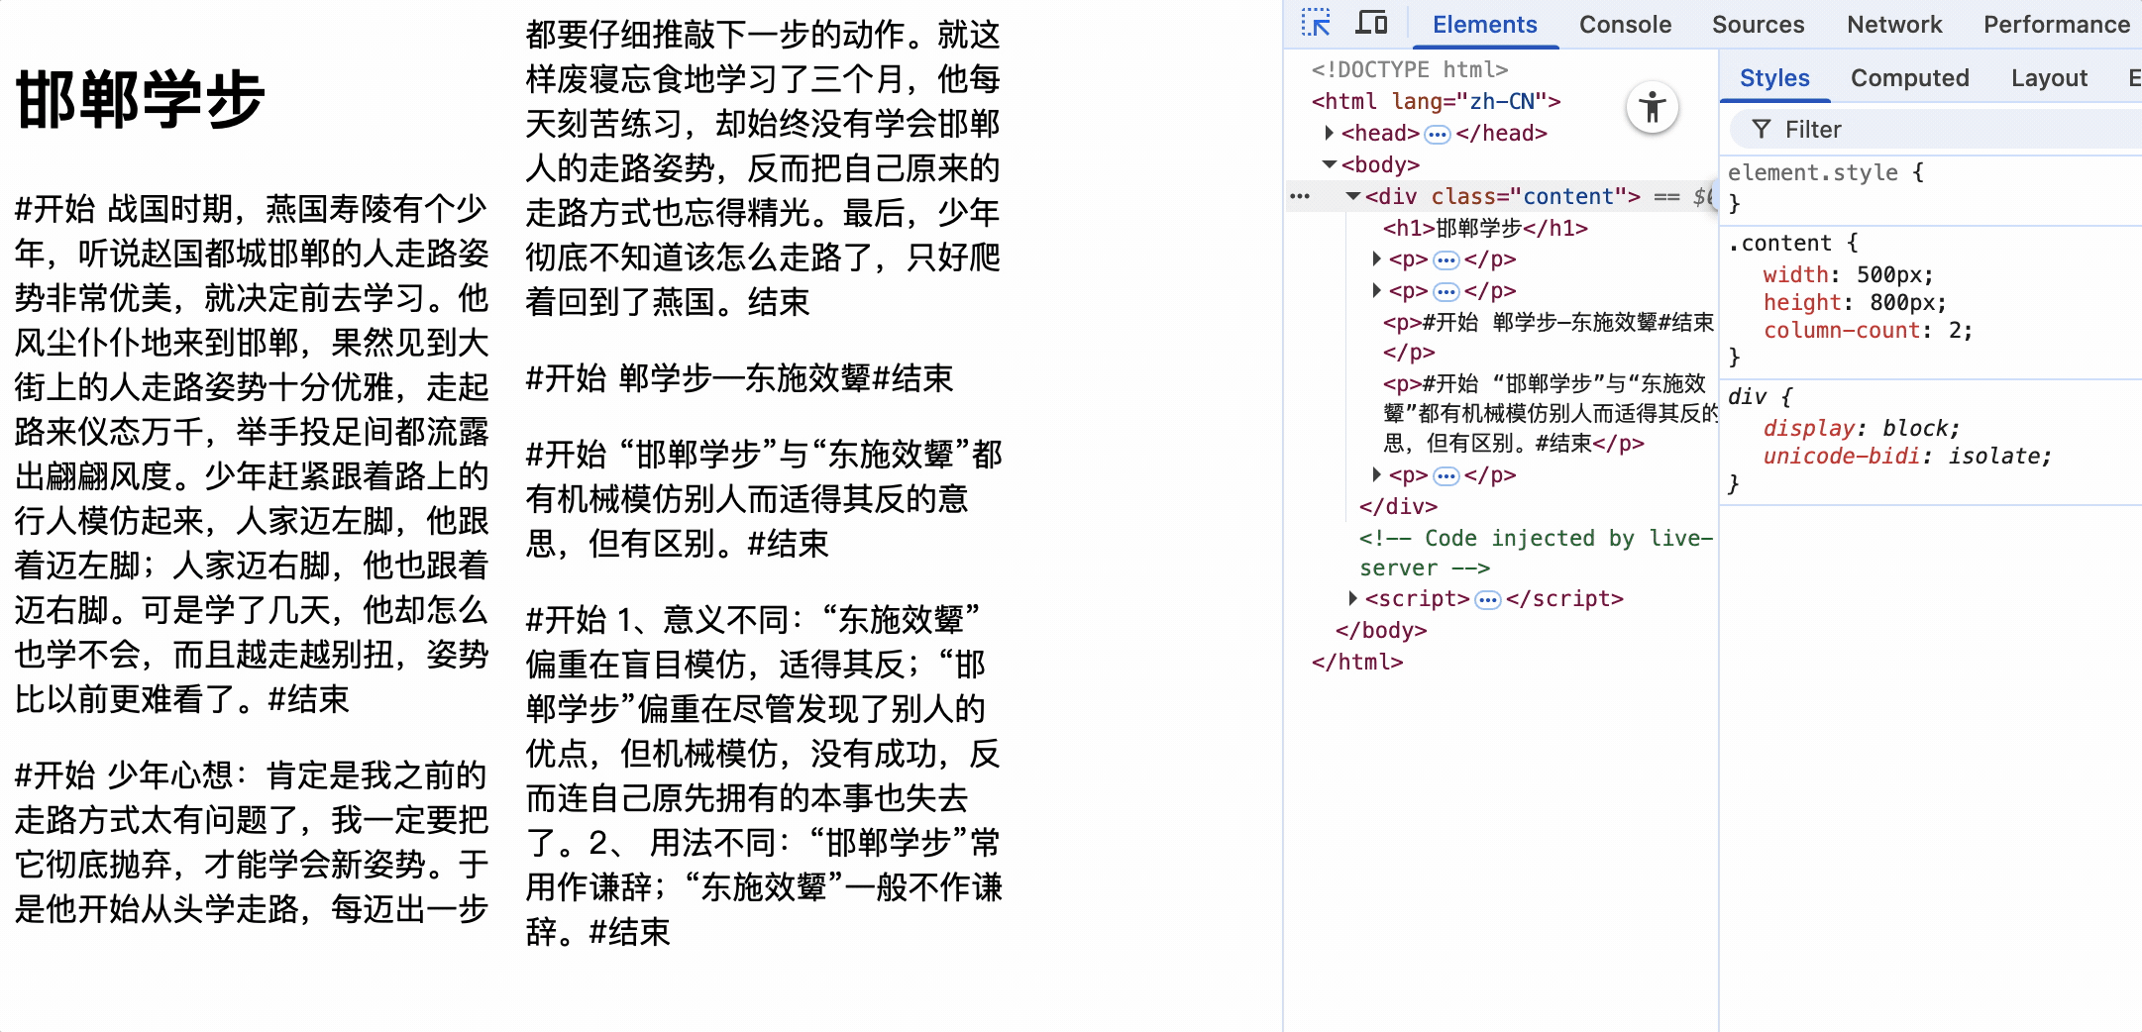Screen dimensions: 2142x1032
Task: Click the display property in the div rule
Action: tap(1808, 428)
